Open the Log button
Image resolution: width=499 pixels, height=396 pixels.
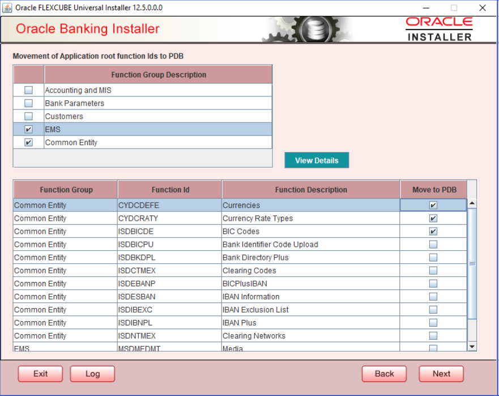(93, 374)
